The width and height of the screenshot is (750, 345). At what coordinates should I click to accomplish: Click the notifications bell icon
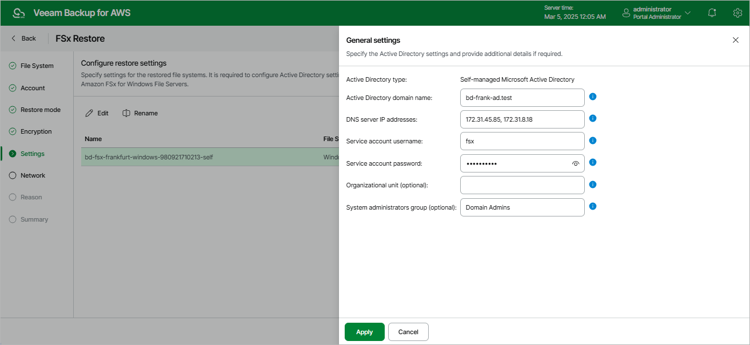(712, 13)
